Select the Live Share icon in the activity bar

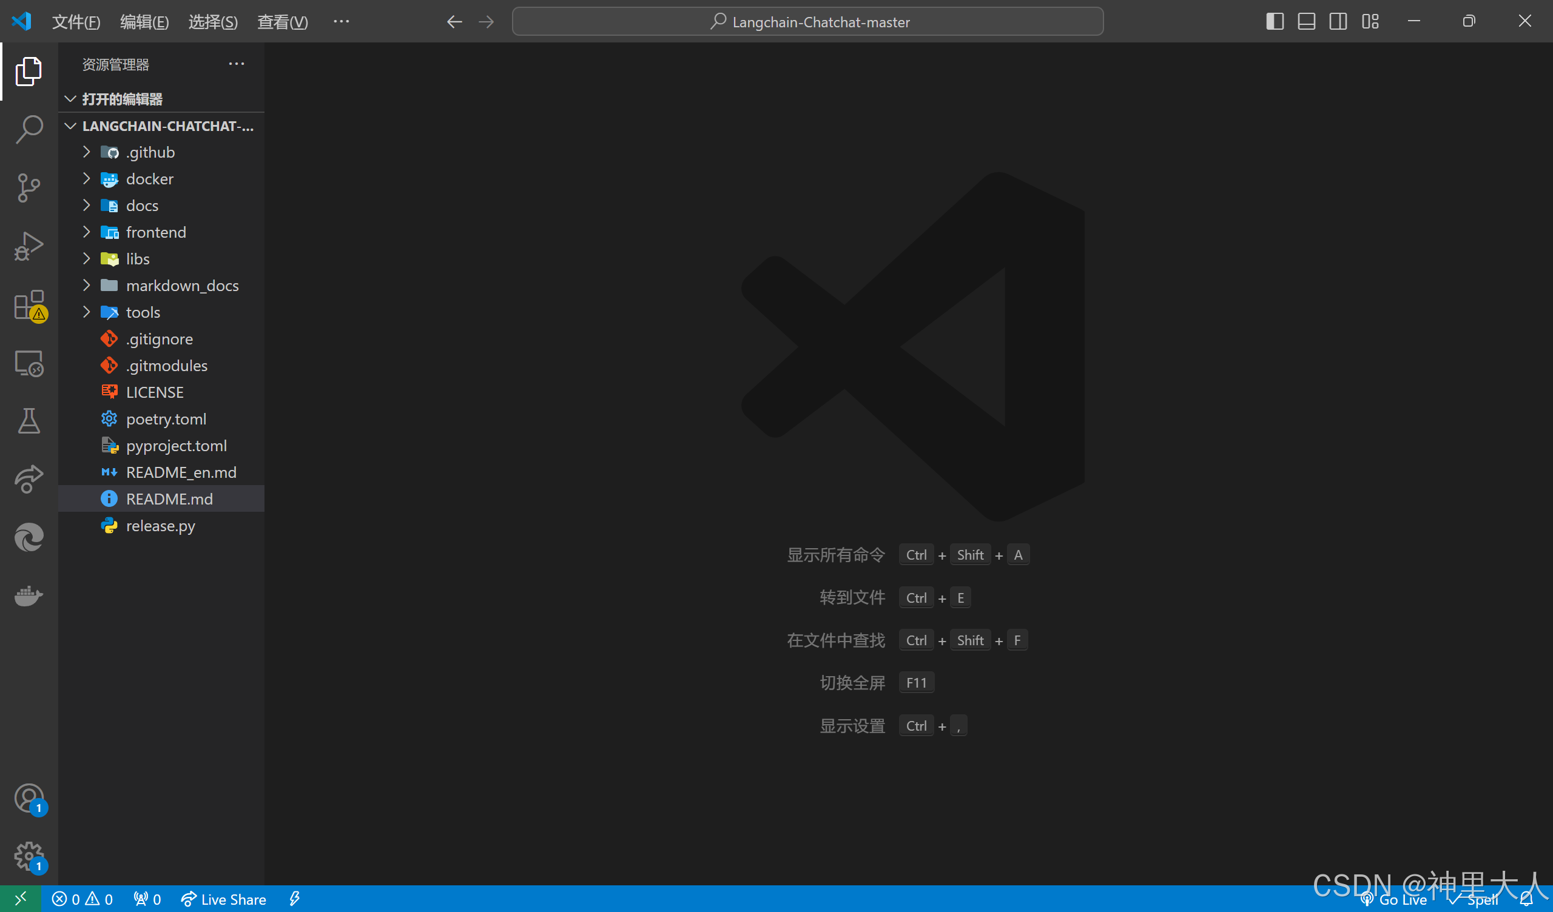tap(29, 480)
